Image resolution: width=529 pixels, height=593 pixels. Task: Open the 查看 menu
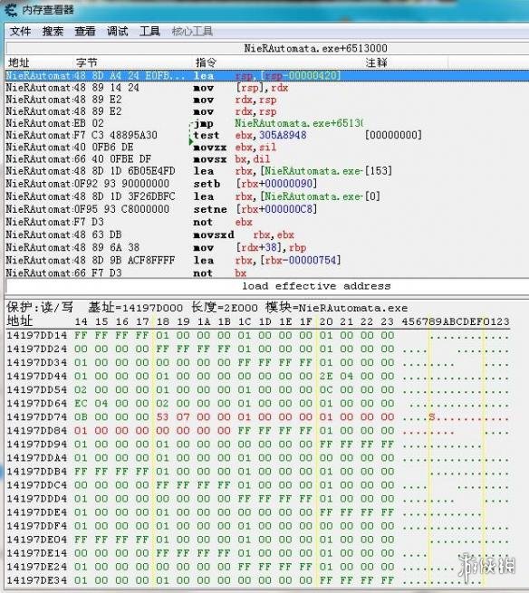tap(85, 31)
